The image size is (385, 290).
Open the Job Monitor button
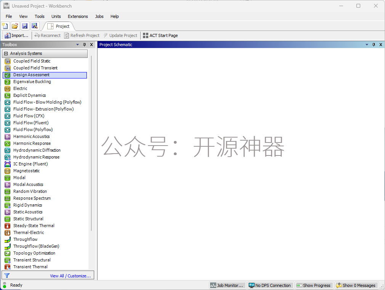point(227,285)
